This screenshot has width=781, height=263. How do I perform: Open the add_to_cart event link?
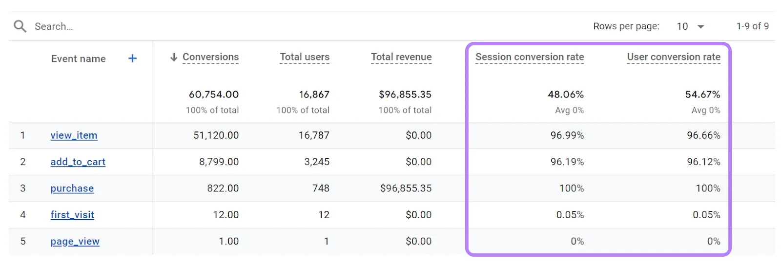coord(78,162)
